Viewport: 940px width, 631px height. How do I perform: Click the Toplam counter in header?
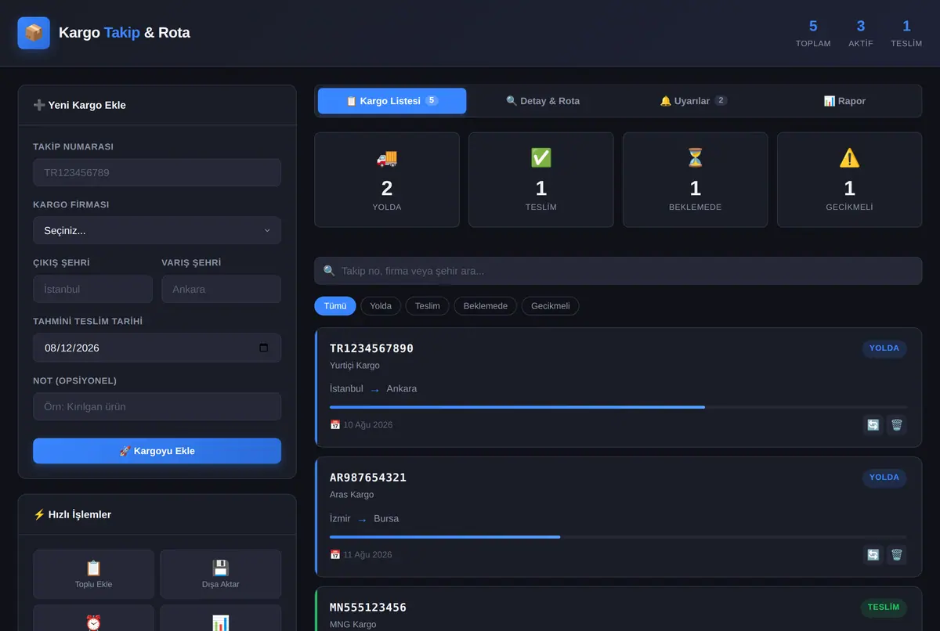point(813,33)
